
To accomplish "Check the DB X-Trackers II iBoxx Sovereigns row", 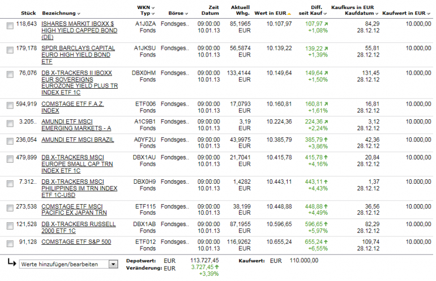I will (x=10, y=75).
